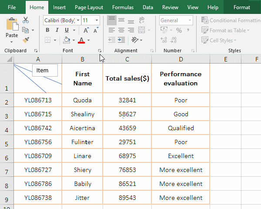Screen dimensions: 261x209
Task: Open the Formulas ribbon tab
Action: (x=123, y=7)
